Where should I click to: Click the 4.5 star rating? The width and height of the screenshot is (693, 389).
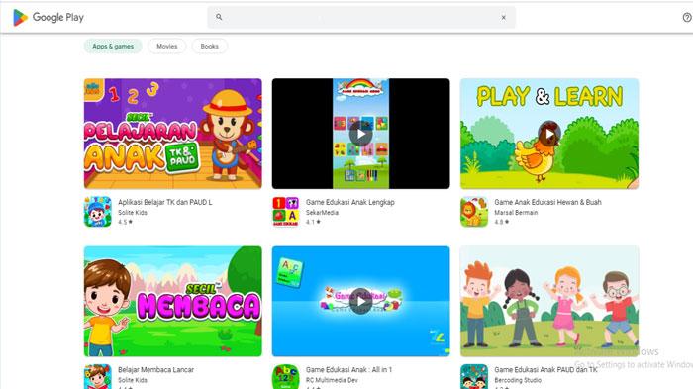tap(125, 222)
